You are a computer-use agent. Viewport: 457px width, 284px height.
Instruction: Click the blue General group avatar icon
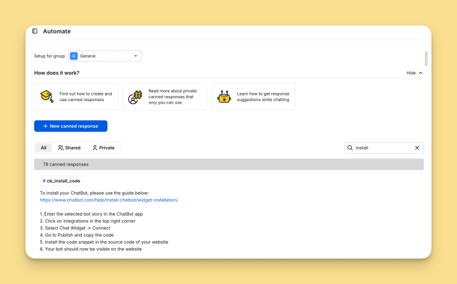click(x=74, y=56)
